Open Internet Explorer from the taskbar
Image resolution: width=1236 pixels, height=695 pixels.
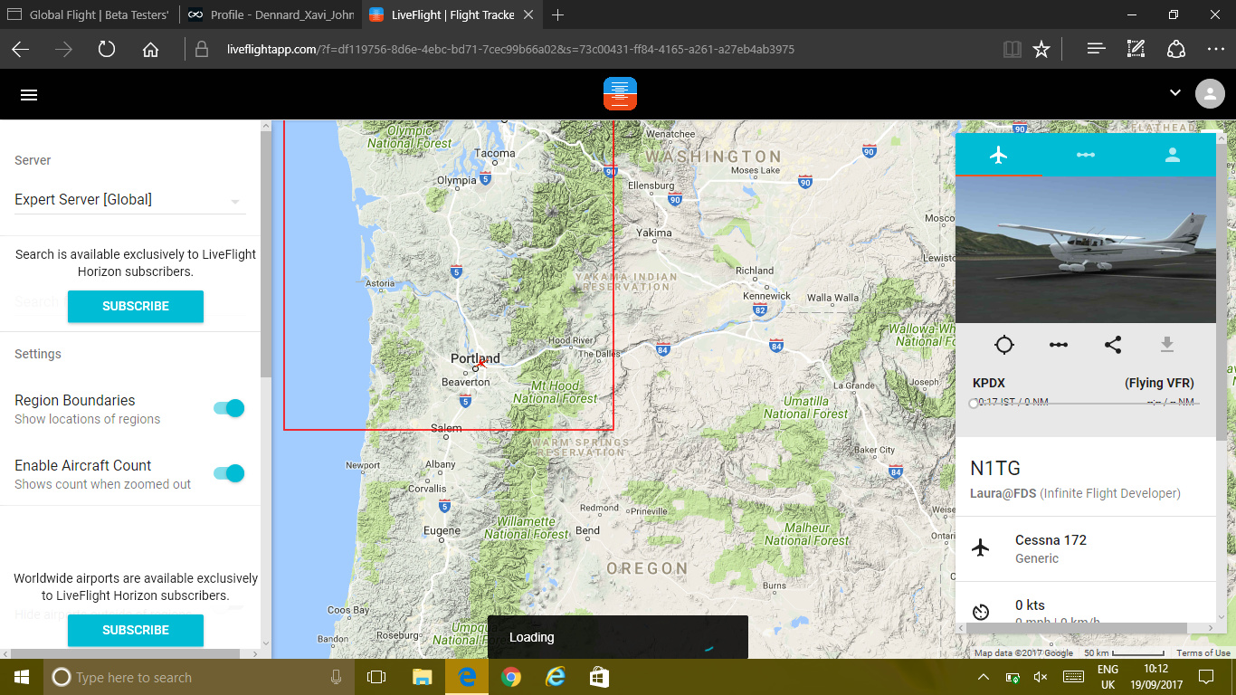(555, 677)
